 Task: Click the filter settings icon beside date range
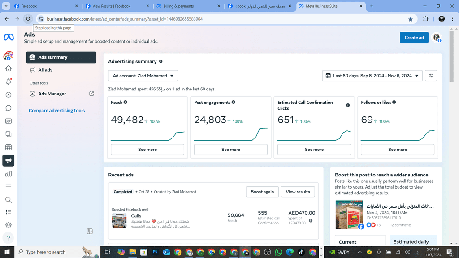coord(431,76)
